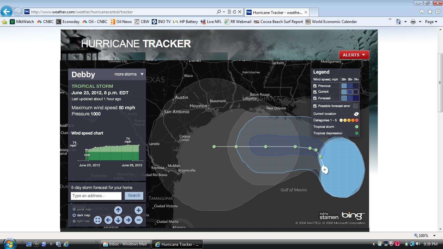Screen dimensions: 443x249
Task: Click the Print icon in command bar
Action: (413, 22)
